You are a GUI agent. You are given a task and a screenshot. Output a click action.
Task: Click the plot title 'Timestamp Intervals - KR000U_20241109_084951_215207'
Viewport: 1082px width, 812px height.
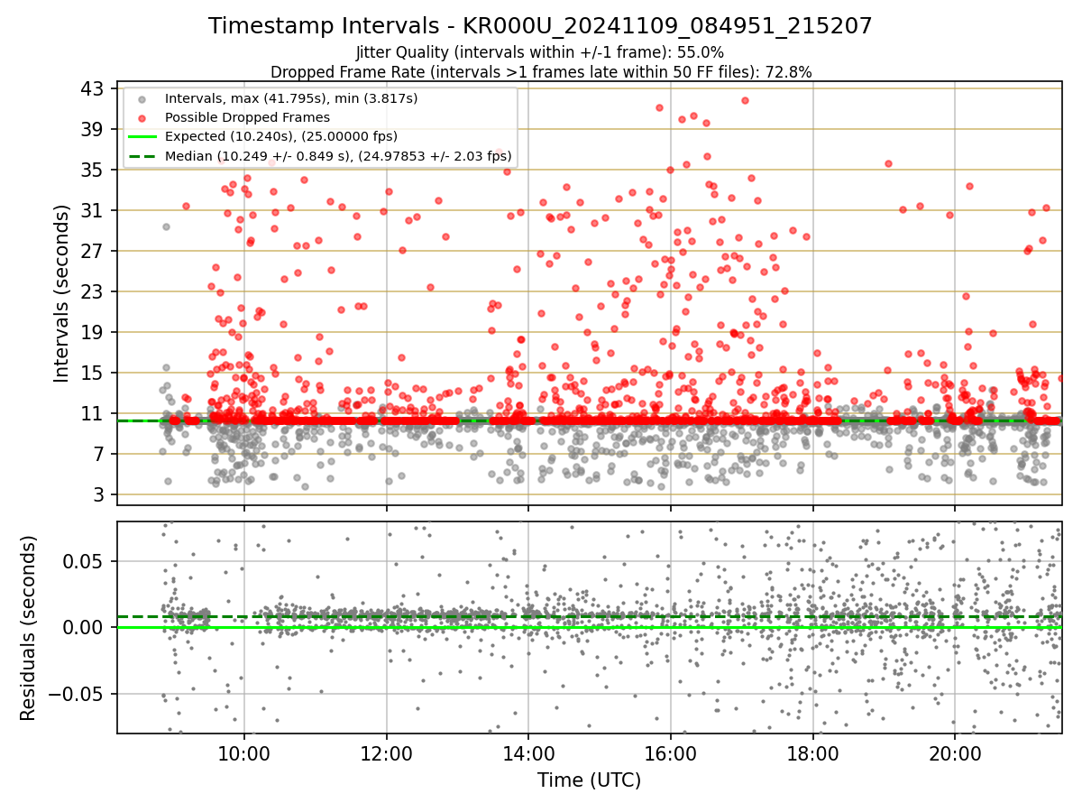[540, 26]
